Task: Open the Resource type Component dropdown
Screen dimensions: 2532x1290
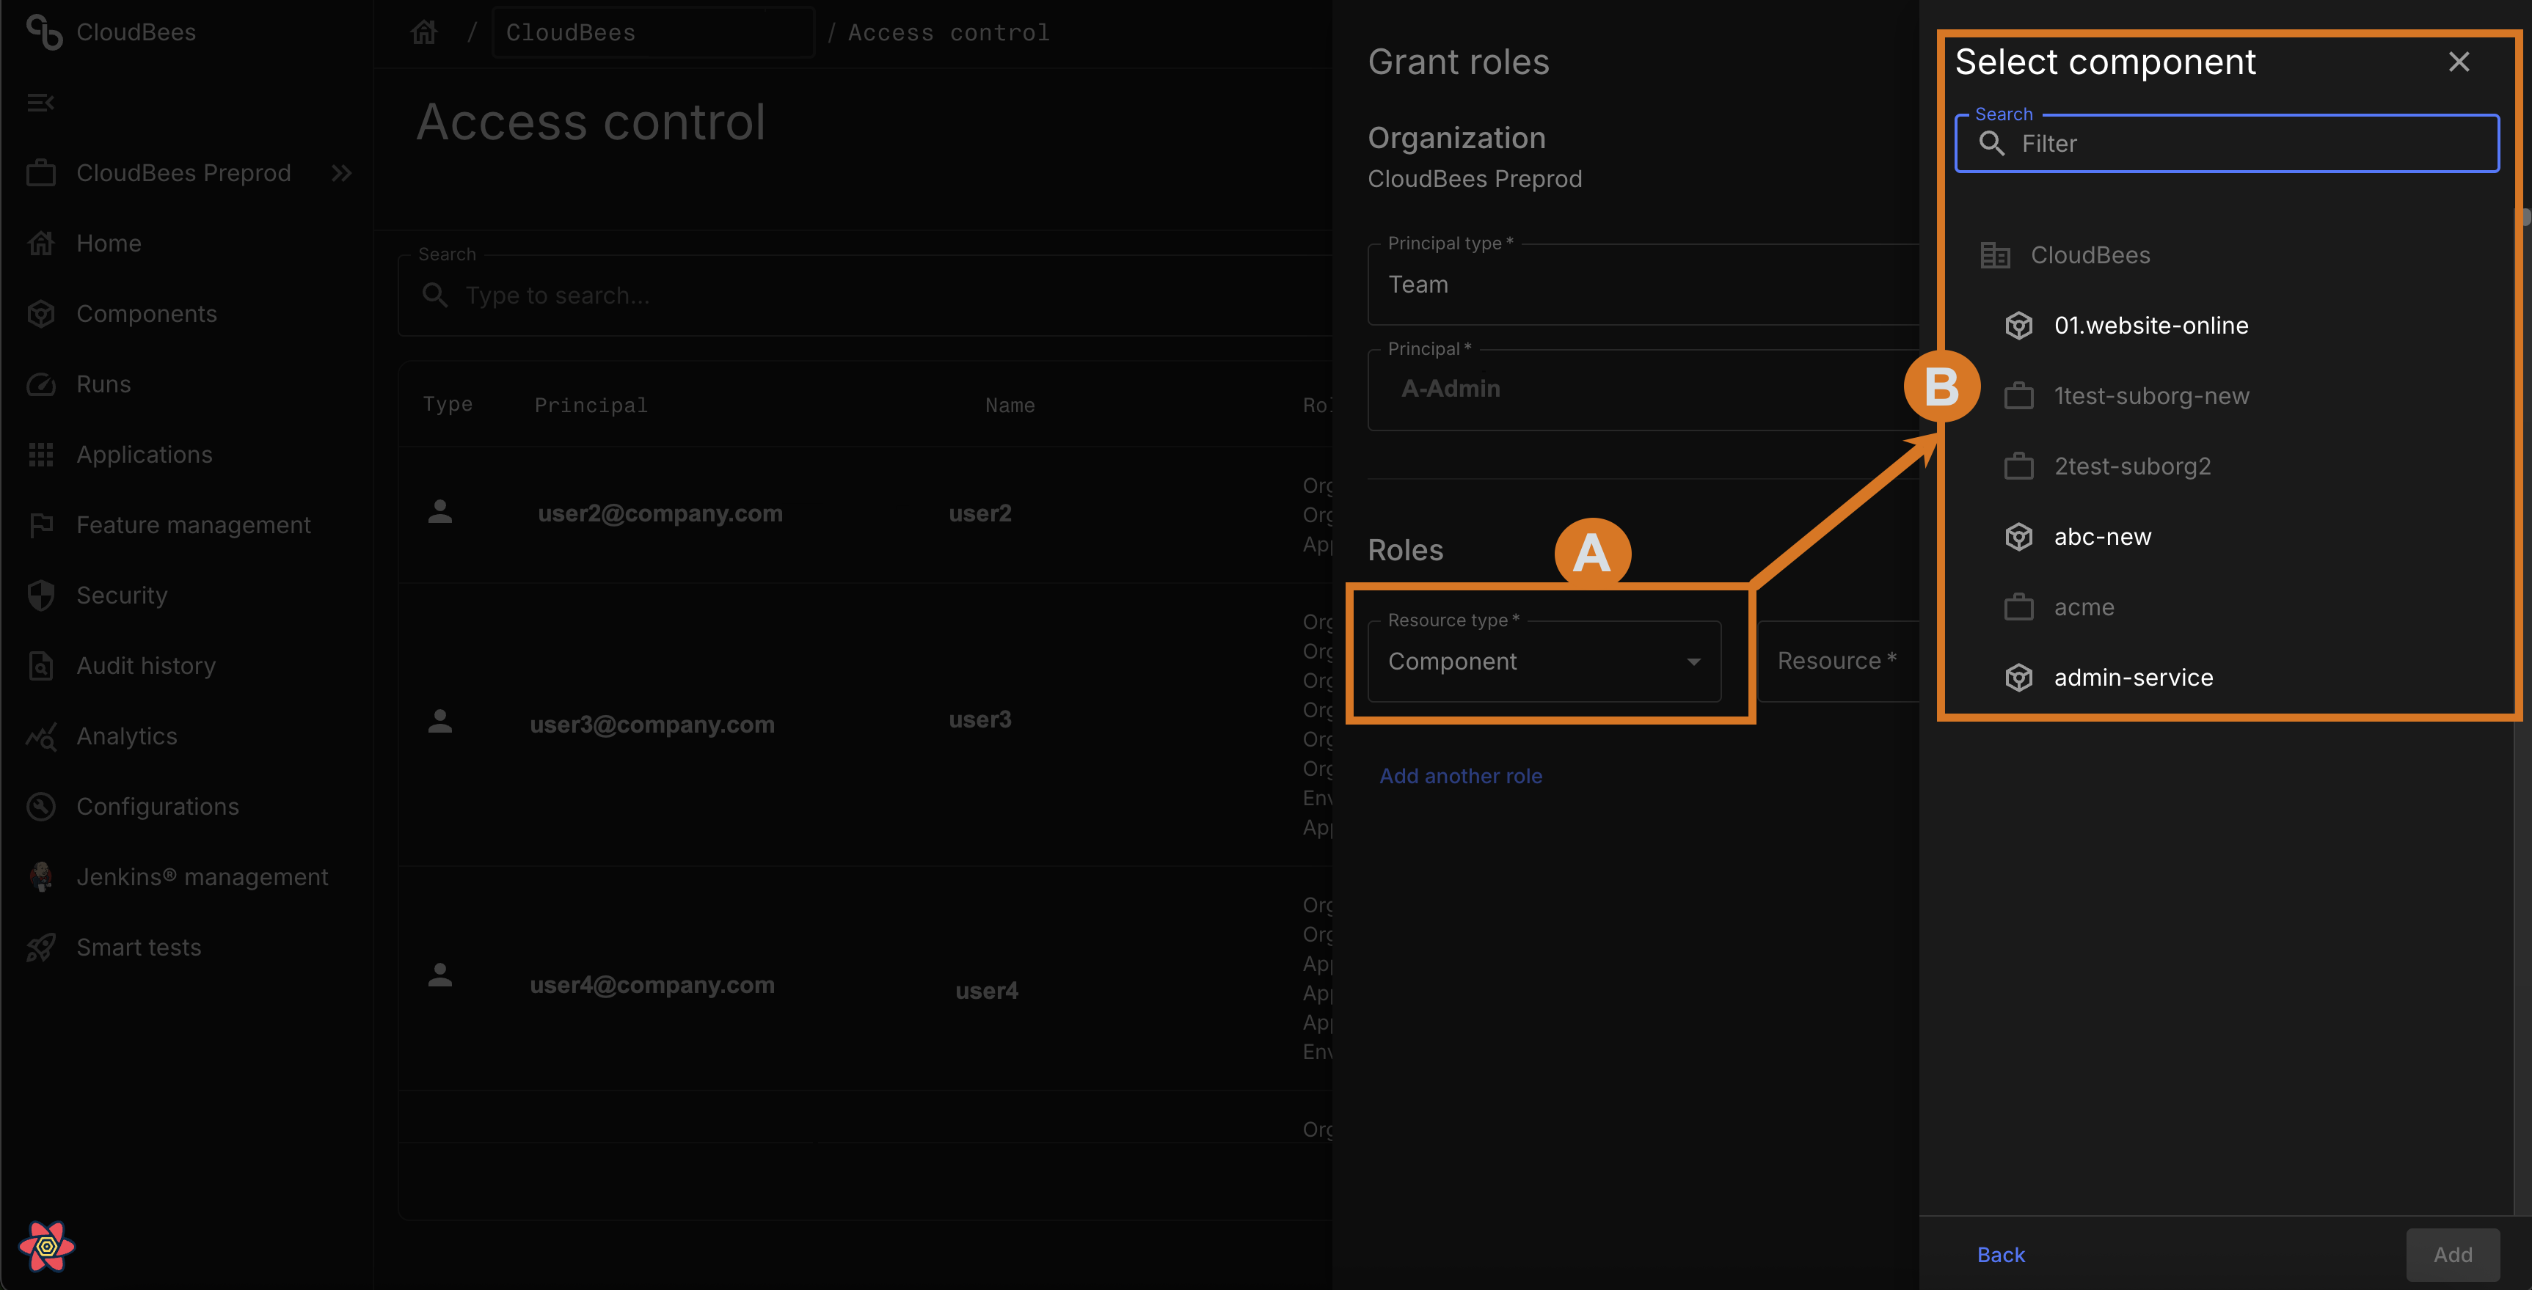Action: click(x=1543, y=662)
